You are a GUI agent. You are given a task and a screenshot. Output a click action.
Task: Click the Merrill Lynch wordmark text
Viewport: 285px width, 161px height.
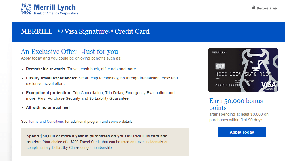(x=55, y=7)
